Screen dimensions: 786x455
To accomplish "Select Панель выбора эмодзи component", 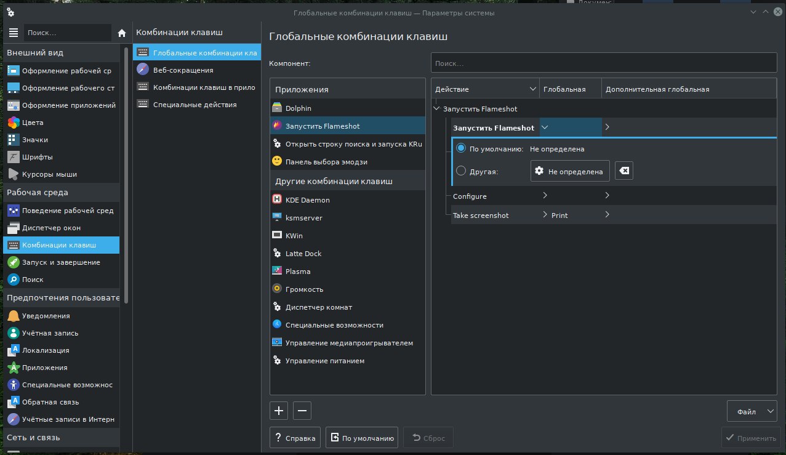I will tap(348, 161).
